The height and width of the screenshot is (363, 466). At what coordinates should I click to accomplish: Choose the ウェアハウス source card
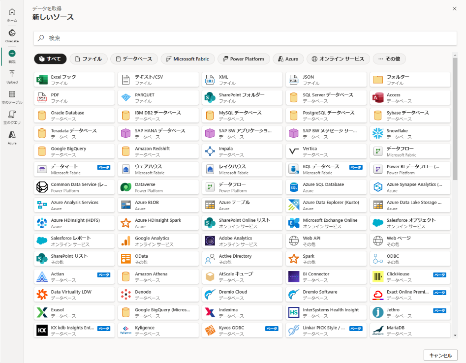pyautogui.click(x=158, y=169)
